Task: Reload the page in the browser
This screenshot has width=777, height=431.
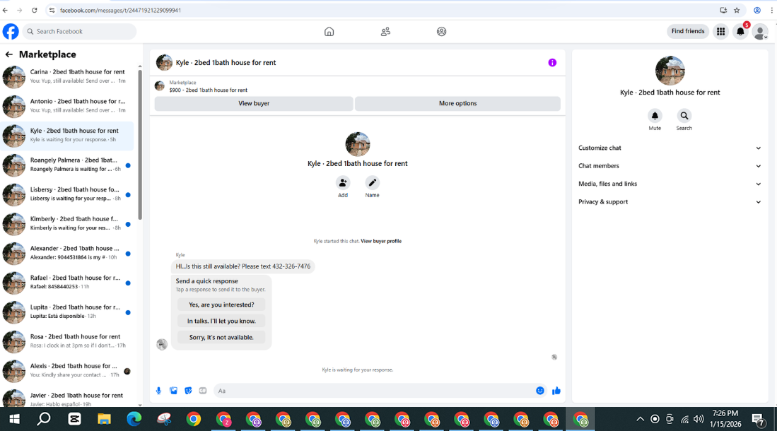Action: pos(34,10)
